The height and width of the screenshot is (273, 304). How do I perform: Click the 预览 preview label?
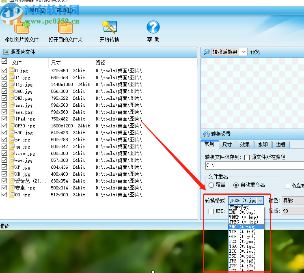[x=255, y=52]
